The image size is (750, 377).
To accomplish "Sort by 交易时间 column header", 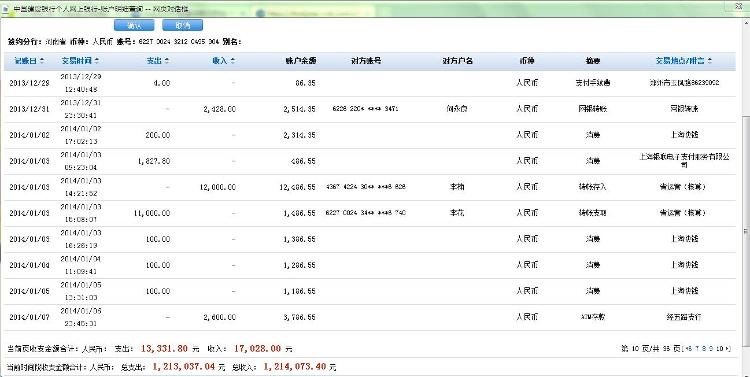I will (80, 61).
